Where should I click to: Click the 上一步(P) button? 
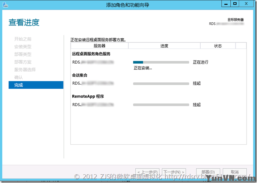pos(148,172)
